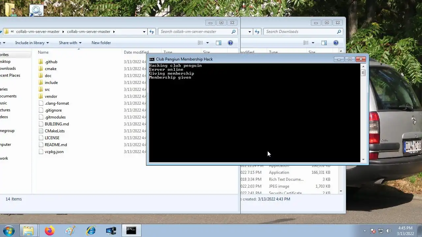The height and width of the screenshot is (237, 422).
Task: Expand breadcrumb arrow after last collab-vm-server-master
Action: [x=114, y=32]
